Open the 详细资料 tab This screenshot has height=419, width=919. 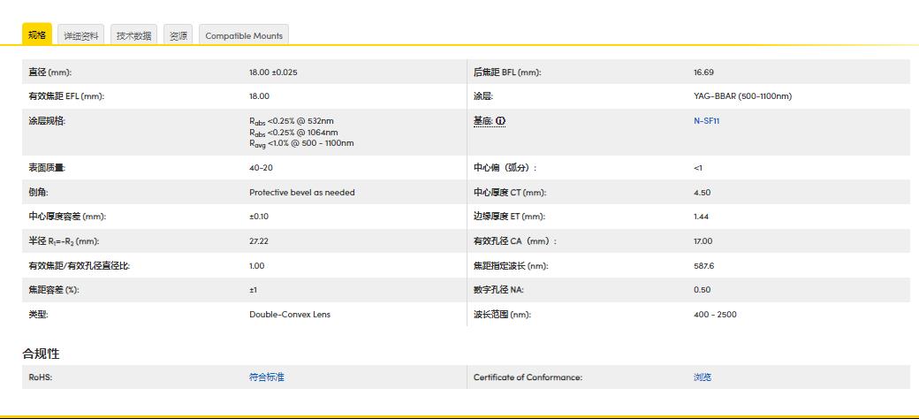[81, 35]
